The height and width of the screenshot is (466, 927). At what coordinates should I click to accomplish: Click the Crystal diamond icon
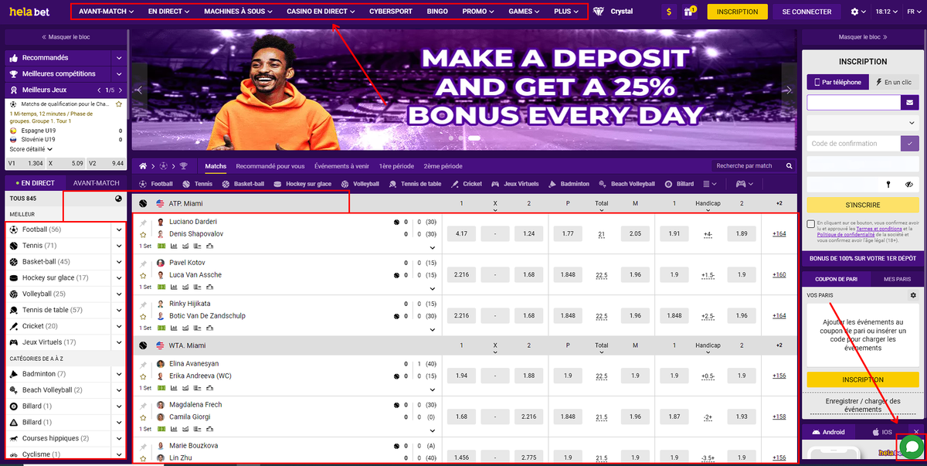[x=599, y=12]
